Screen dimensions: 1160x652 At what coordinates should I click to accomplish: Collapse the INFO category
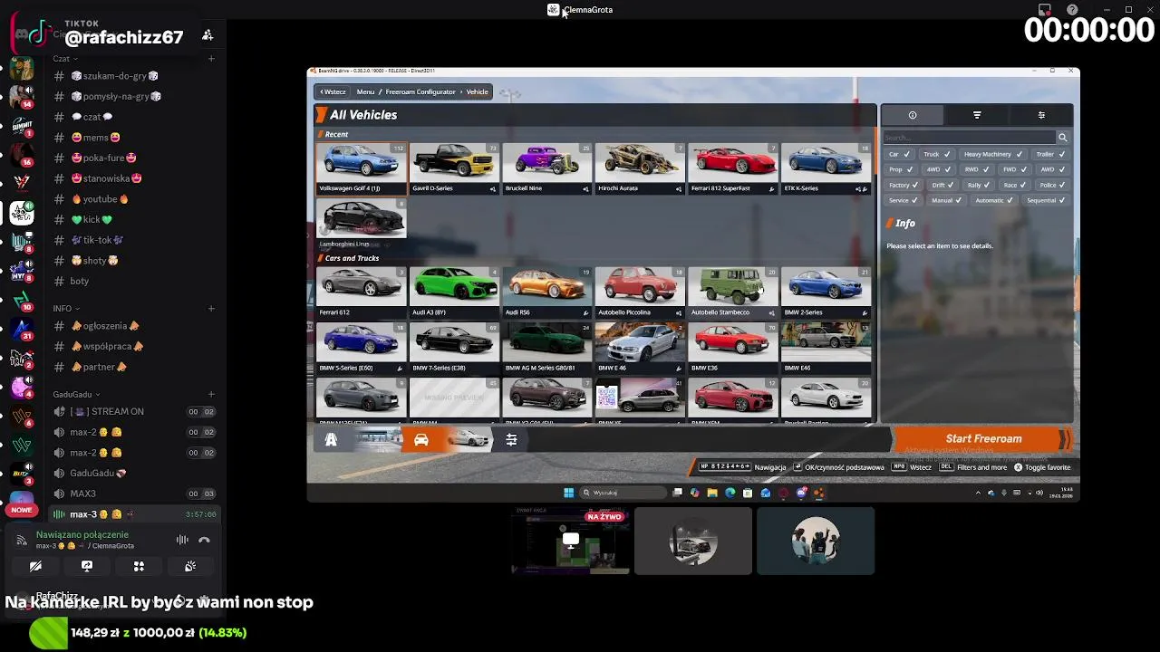tap(64, 309)
